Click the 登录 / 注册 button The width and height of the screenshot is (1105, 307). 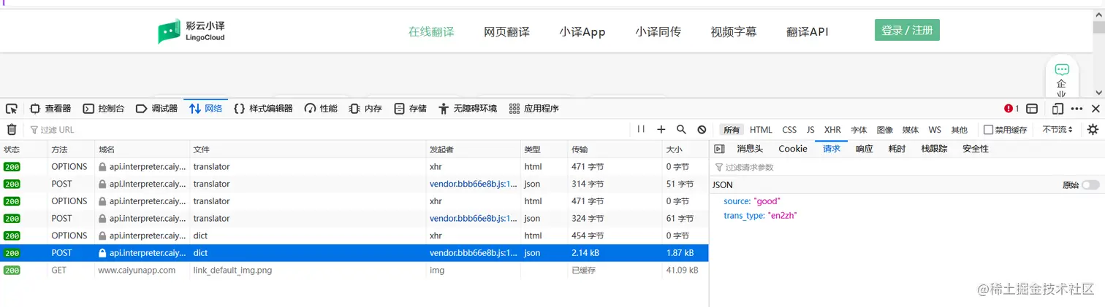(x=907, y=30)
